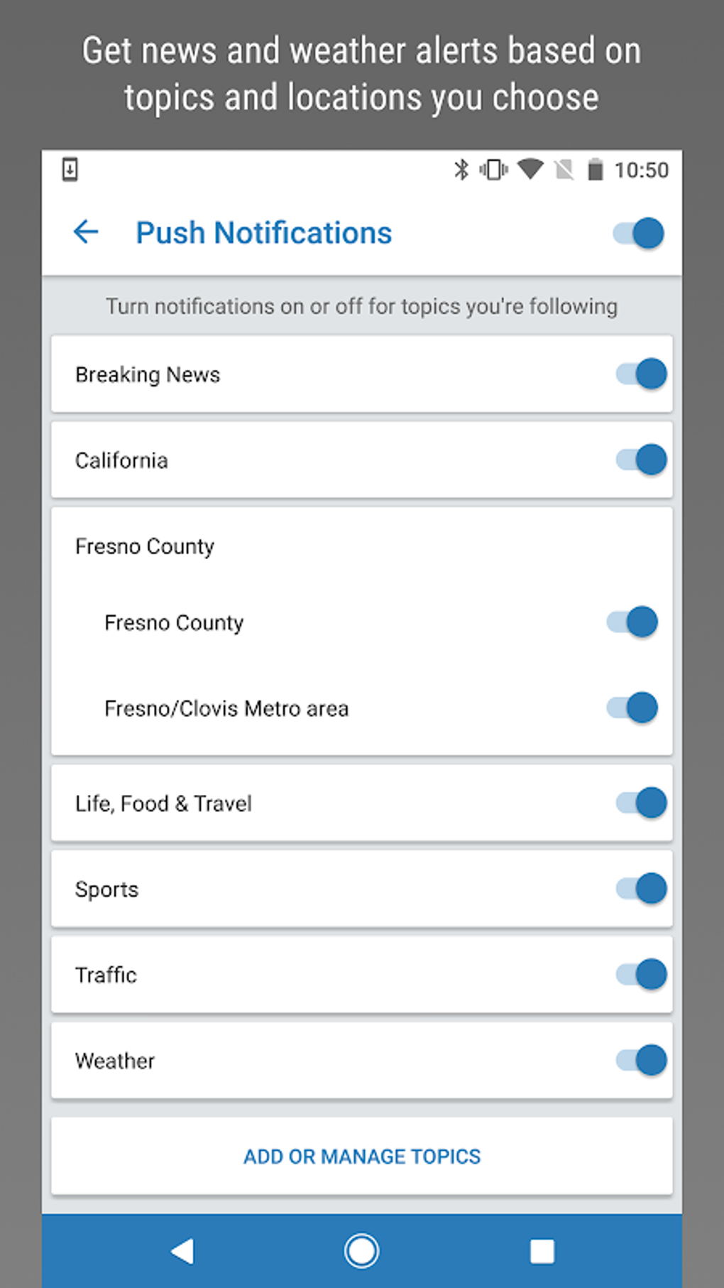Toggle the Traffic notifications switch
Viewport: 724px width, 1288px height.
[641, 974]
